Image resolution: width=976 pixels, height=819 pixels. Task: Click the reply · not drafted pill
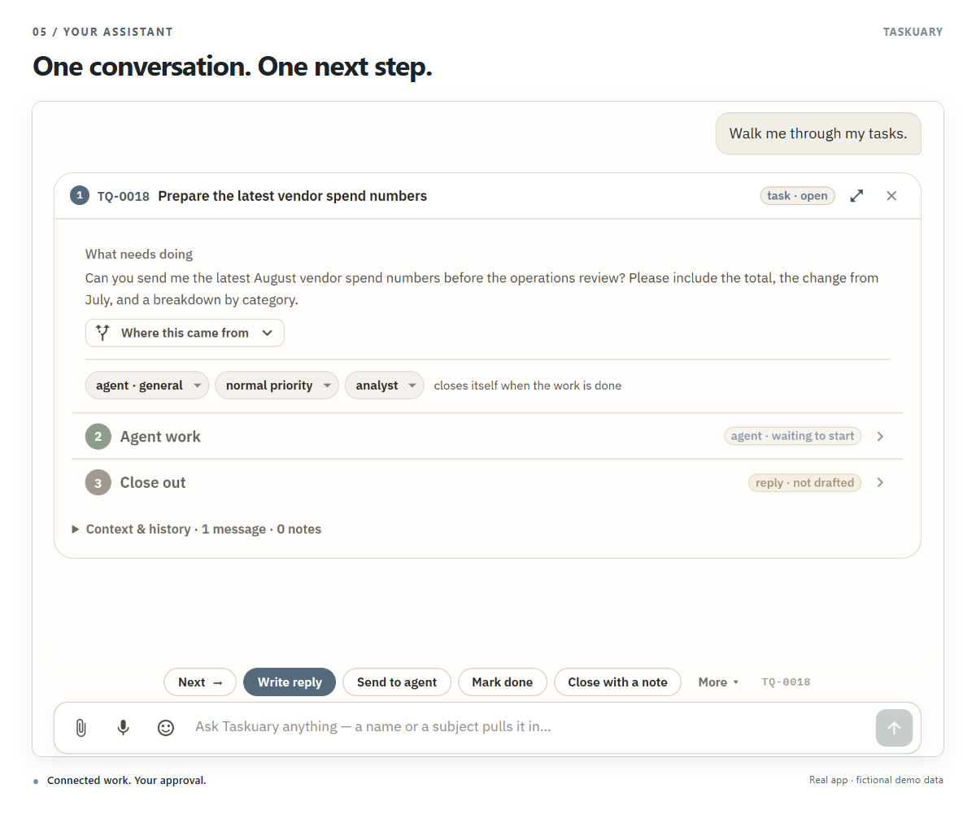click(804, 483)
